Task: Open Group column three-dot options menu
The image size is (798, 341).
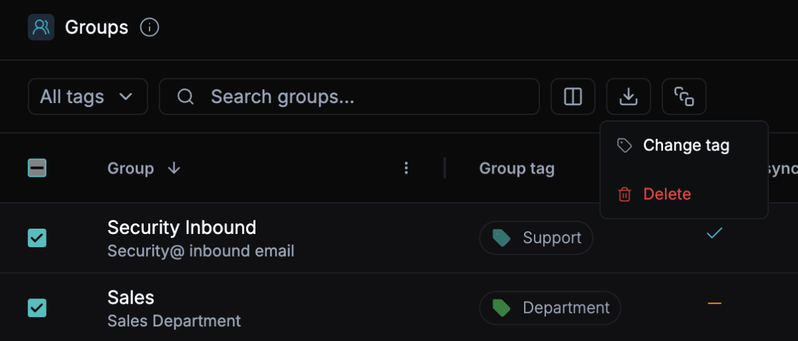Action: (406, 169)
